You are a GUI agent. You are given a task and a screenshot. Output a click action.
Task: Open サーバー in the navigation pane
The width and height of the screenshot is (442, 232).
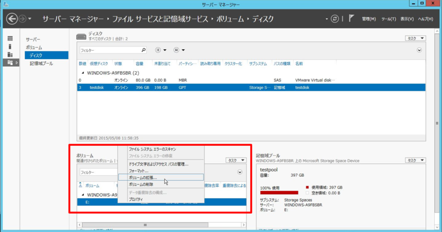click(33, 39)
